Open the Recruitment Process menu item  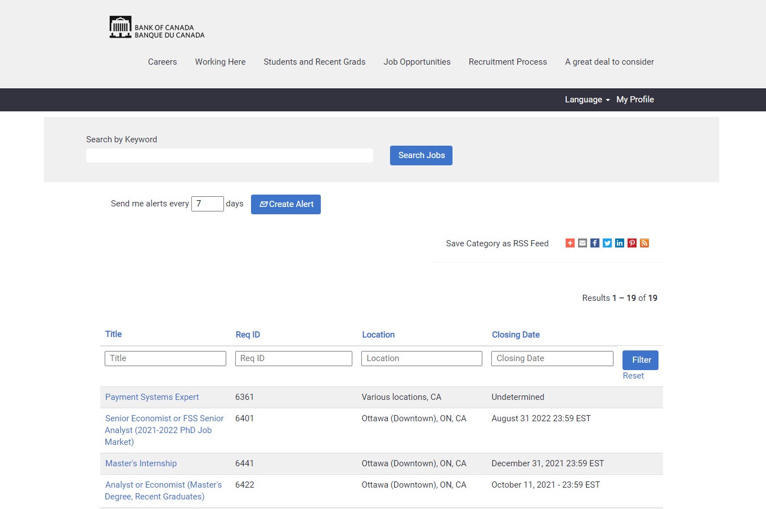[x=508, y=62]
